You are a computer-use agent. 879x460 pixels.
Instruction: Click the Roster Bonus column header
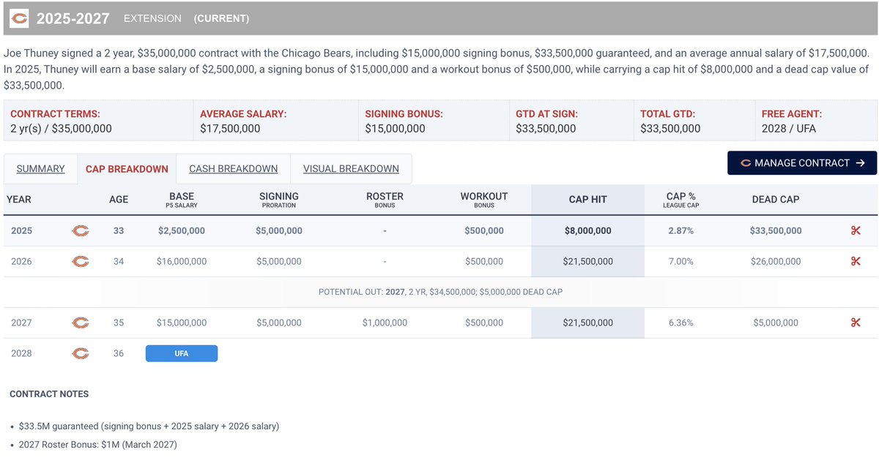tap(385, 200)
